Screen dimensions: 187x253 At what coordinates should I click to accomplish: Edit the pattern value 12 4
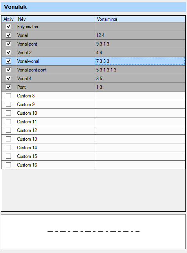[x=140, y=35]
